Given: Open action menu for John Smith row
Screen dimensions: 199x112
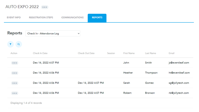Looking at the screenshot, I should [15, 63].
